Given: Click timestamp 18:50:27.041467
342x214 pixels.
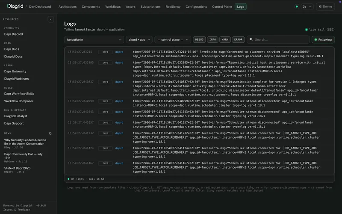Looking at the screenshot, I should pyautogui.click(x=81, y=163).
